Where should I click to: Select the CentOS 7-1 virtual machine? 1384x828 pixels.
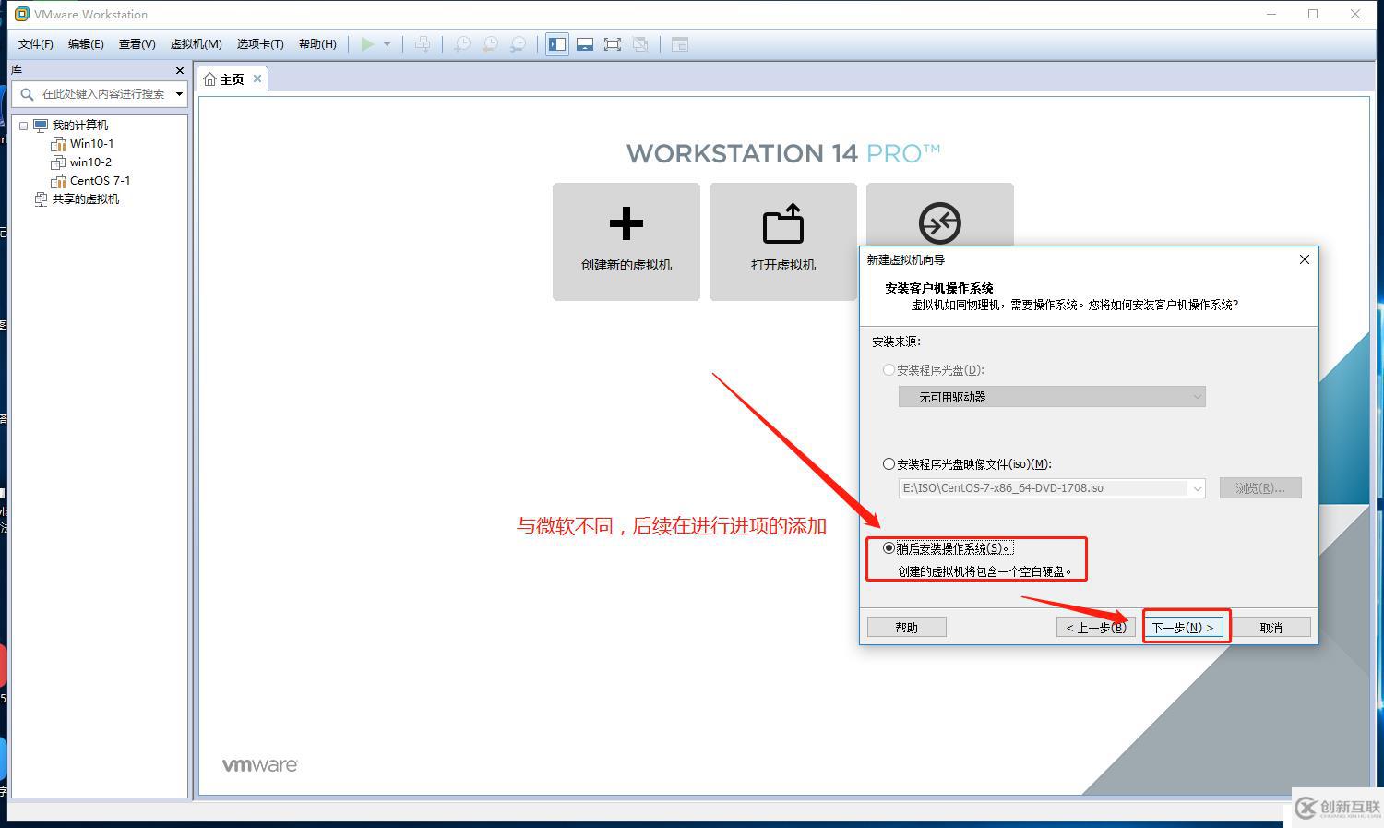click(100, 181)
